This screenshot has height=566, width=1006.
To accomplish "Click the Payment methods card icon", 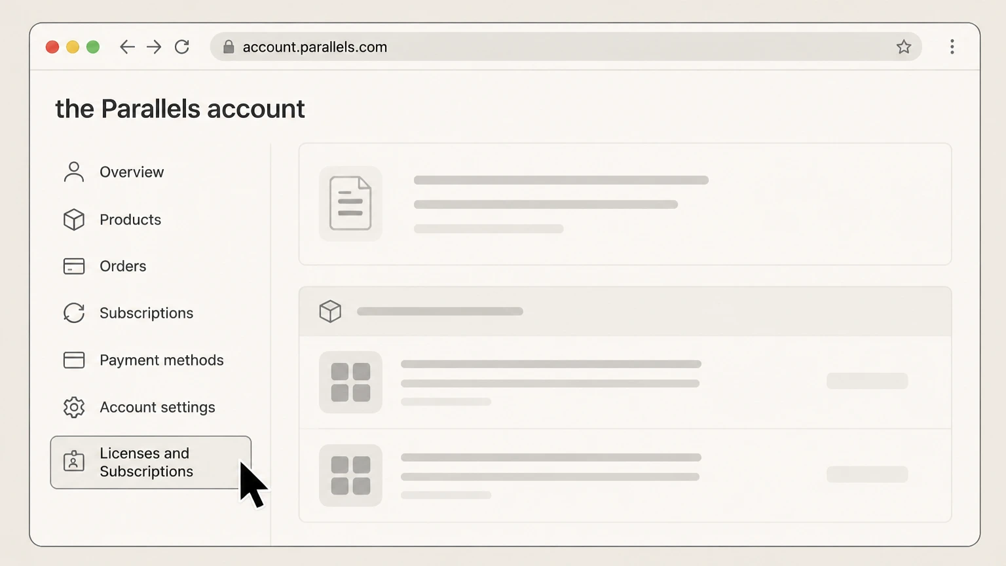I will click(x=74, y=360).
